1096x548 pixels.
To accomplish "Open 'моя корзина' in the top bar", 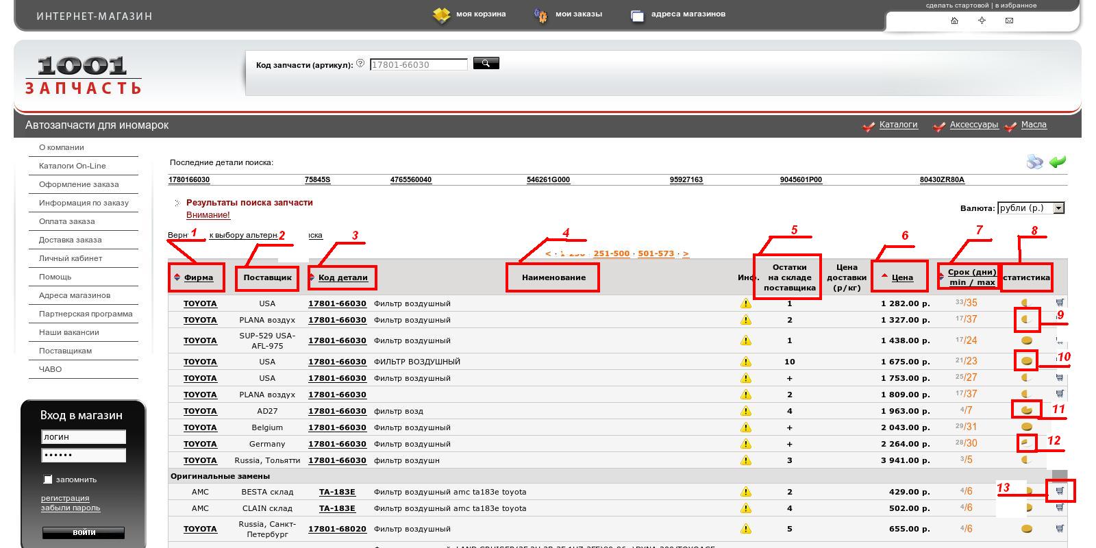I will [x=480, y=14].
